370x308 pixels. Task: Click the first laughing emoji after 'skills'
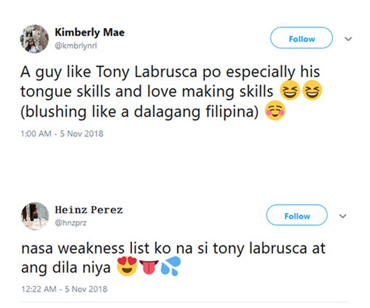coord(289,92)
